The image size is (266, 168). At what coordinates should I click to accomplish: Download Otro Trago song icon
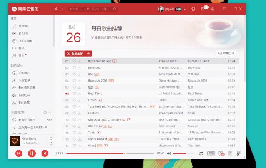[80, 126]
